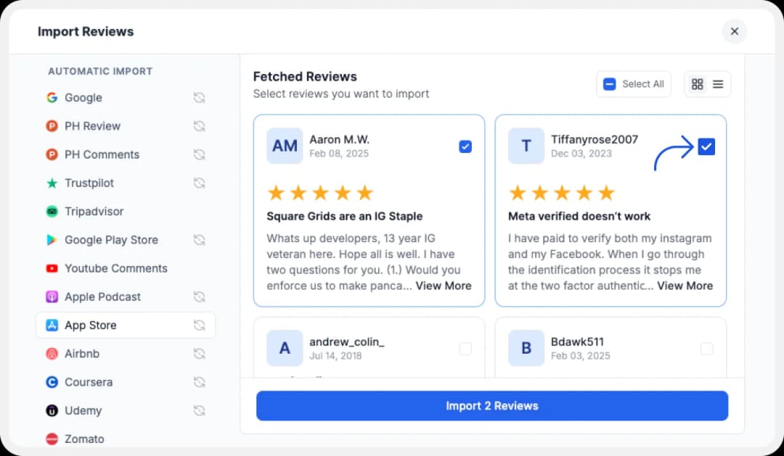Viewport: 784px width, 456px height.
Task: Switch to list view of reviews
Action: click(719, 83)
